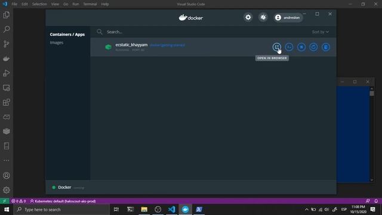382x215 pixels.
Task: Click the feedback icon in status bar
Action: tap(368, 201)
